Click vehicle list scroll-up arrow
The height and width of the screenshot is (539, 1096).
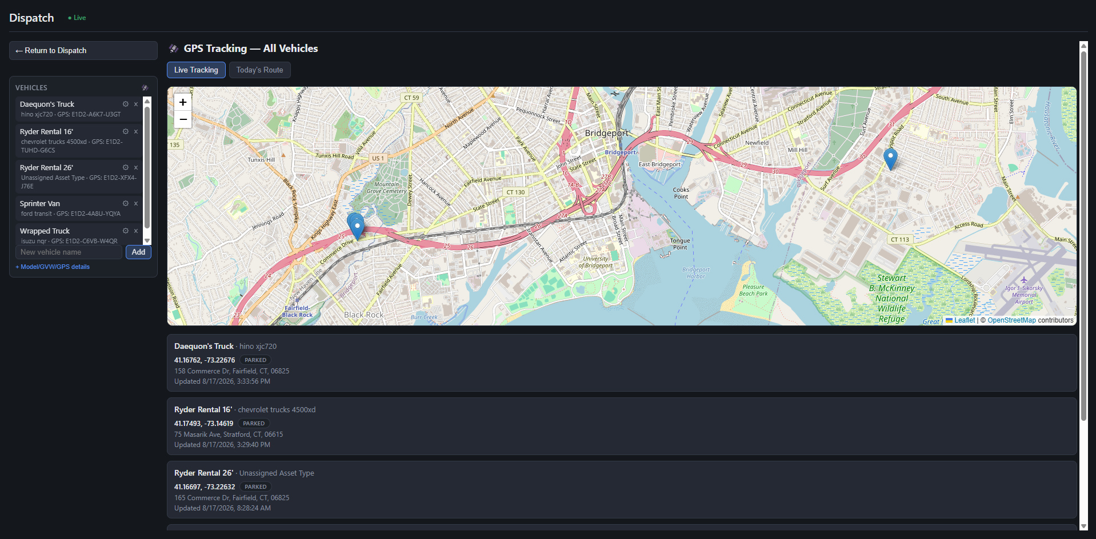(x=147, y=101)
